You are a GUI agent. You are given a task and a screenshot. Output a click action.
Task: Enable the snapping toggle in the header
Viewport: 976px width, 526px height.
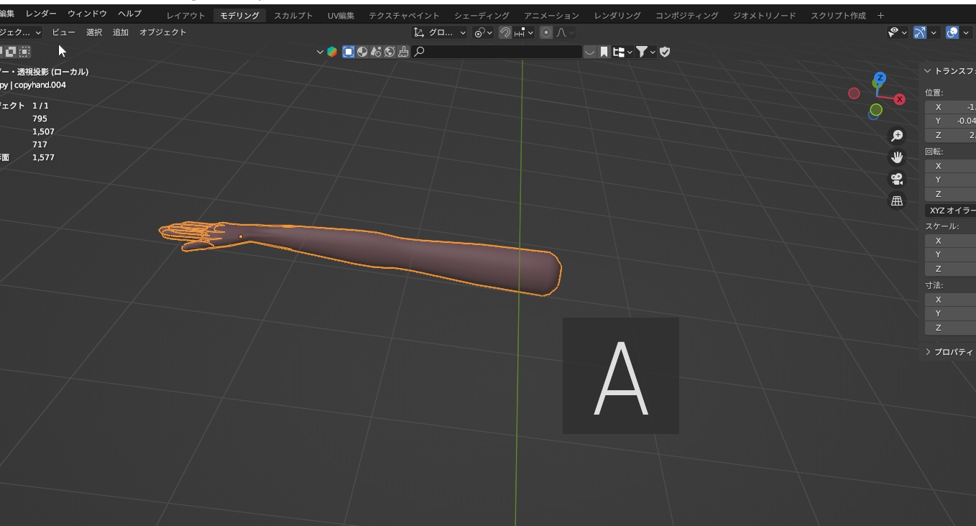pos(505,32)
